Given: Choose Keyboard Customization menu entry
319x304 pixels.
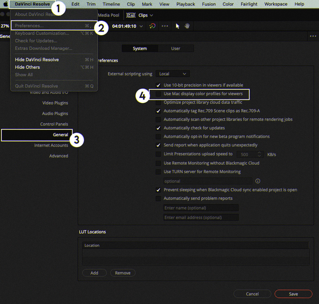Looking at the screenshot, I should coord(54,33).
